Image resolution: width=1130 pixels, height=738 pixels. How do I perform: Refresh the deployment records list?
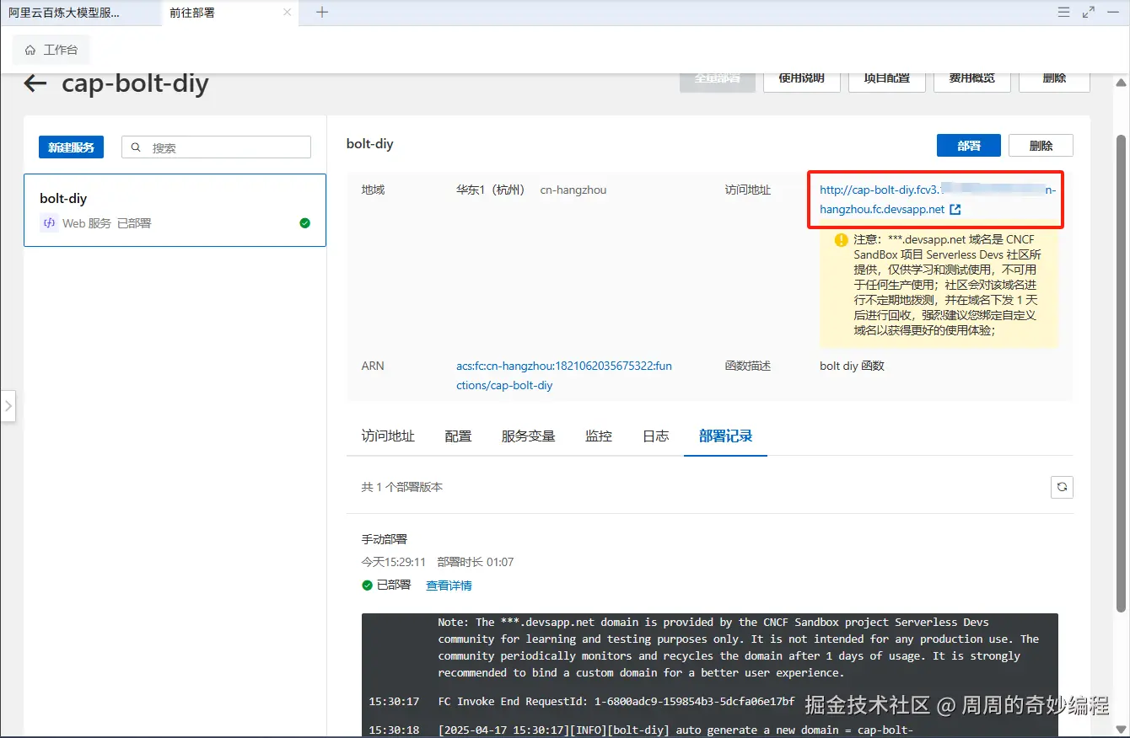point(1062,487)
